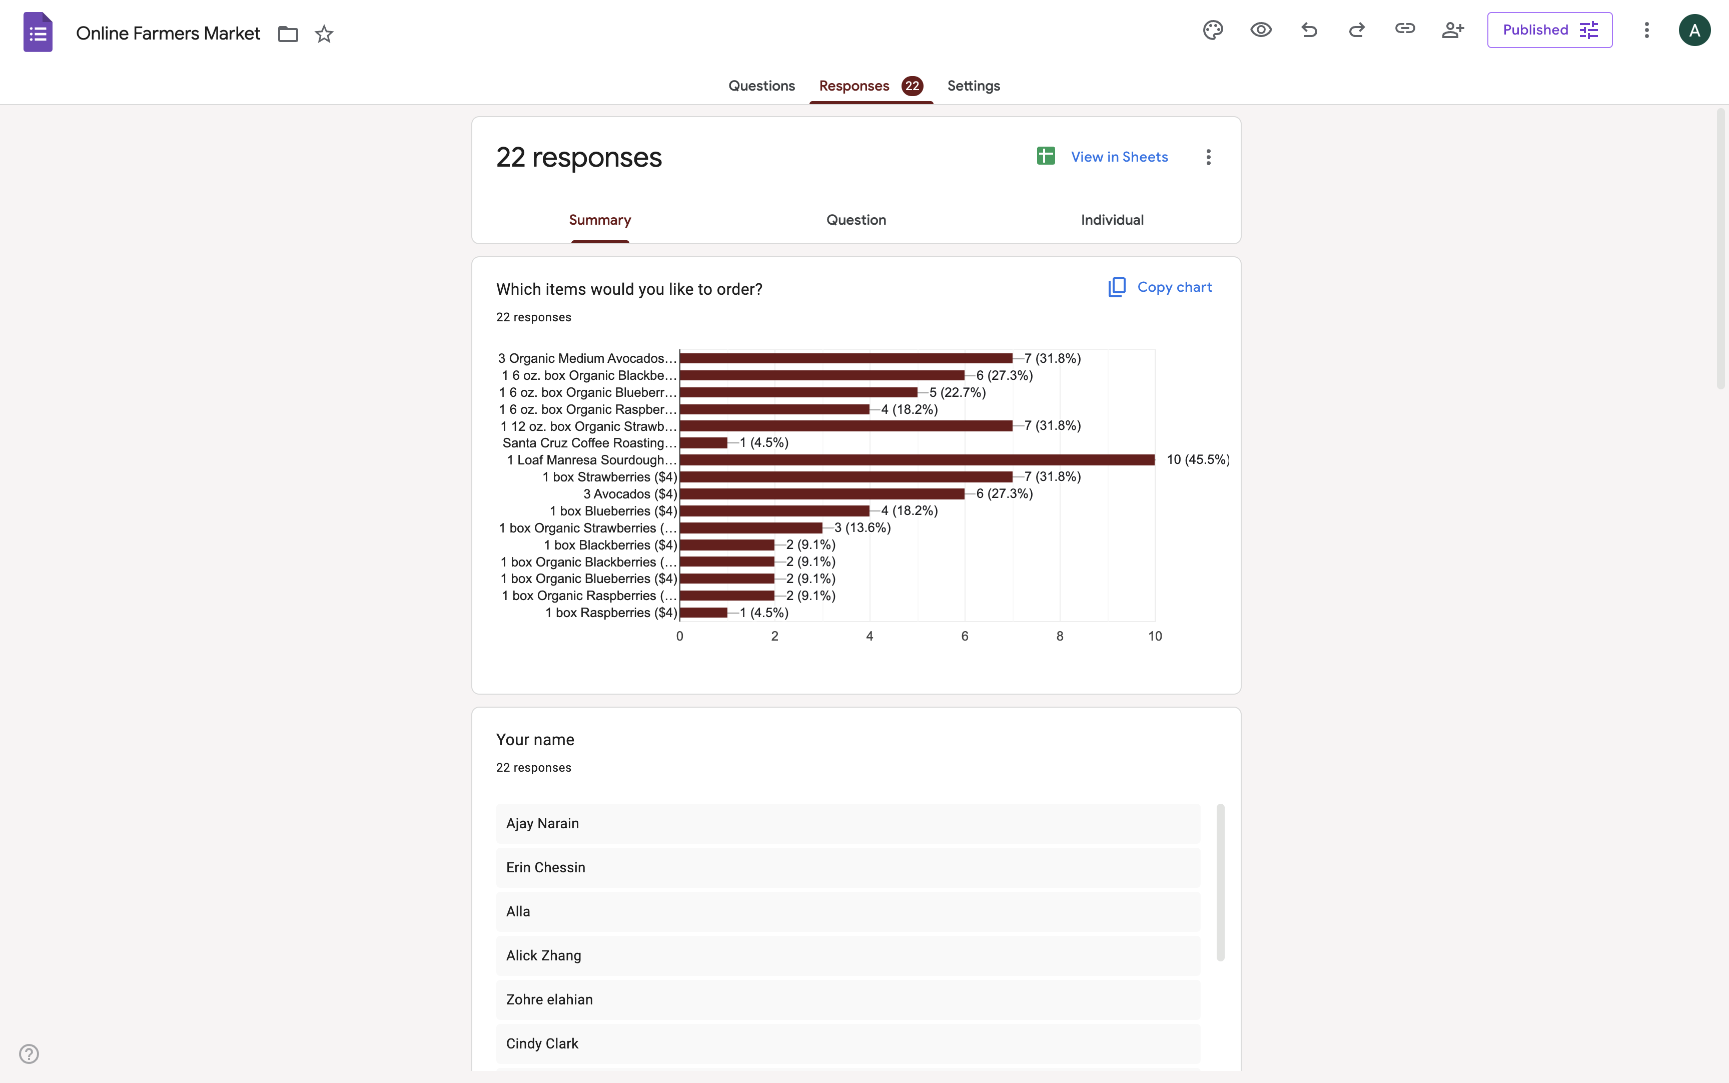
Task: Open the Google Forms home icon
Action: [38, 32]
